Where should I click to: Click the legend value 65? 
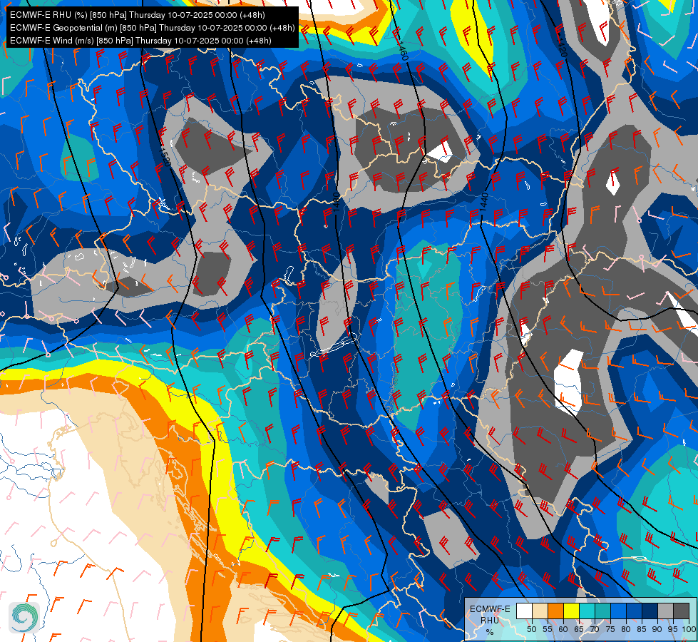coord(579,629)
